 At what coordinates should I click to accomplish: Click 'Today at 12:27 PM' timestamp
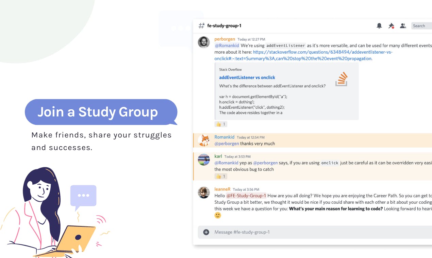coord(251,39)
